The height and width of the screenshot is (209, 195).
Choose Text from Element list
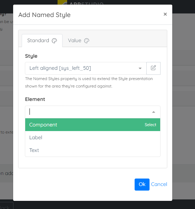pyautogui.click(x=93, y=150)
